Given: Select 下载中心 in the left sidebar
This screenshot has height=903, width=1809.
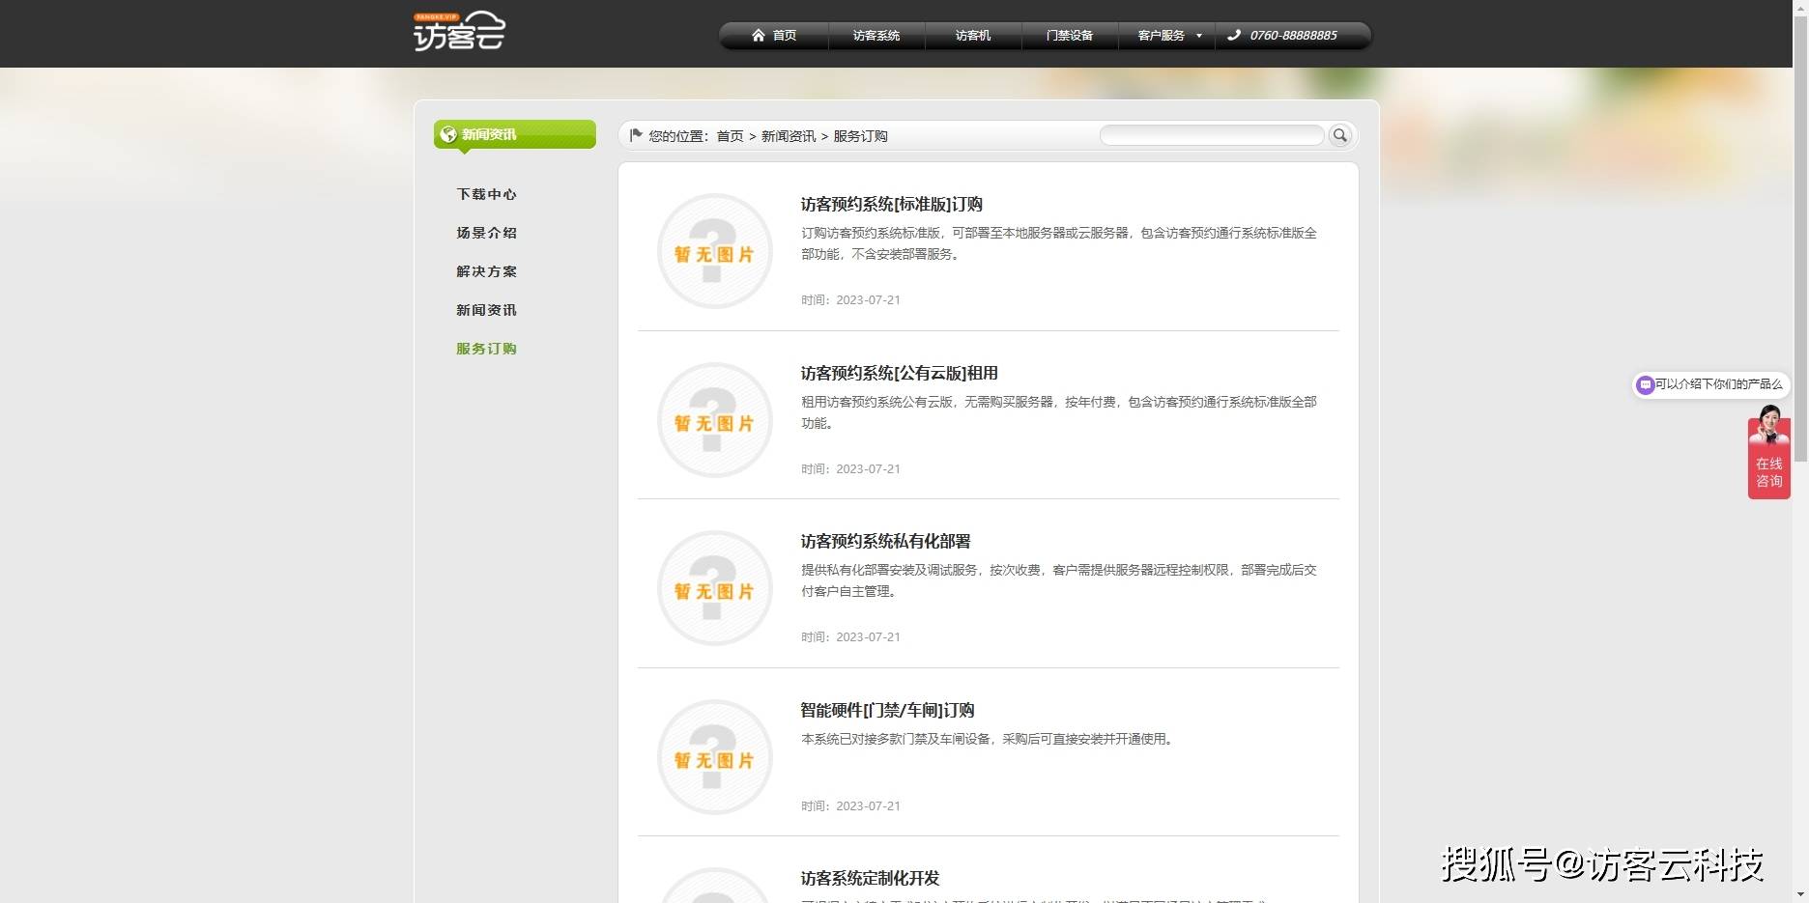Looking at the screenshot, I should (x=486, y=194).
